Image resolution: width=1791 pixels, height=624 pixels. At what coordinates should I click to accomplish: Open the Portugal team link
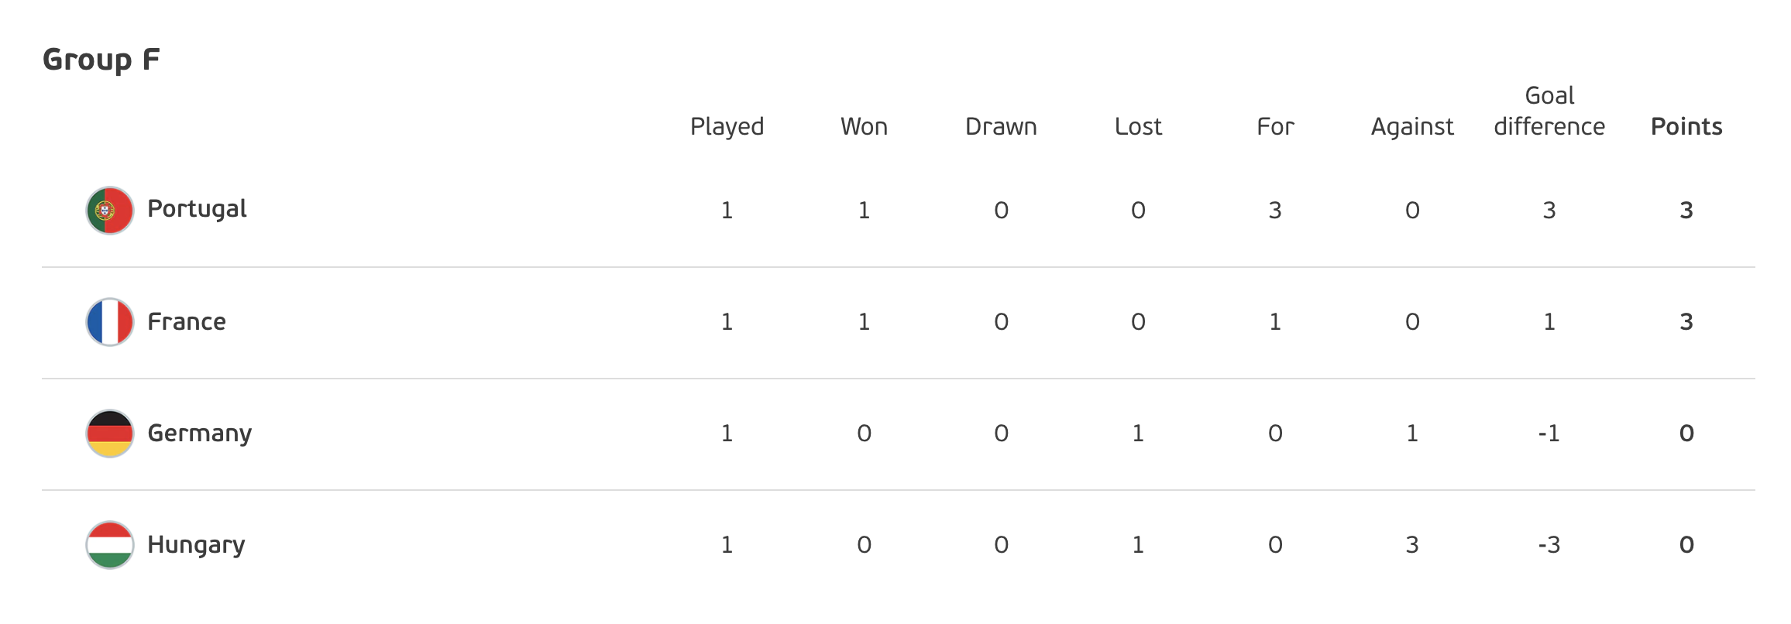(x=197, y=210)
